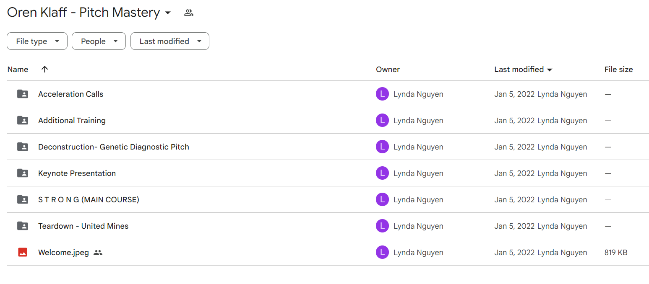Open the Last modified filter chip
The width and height of the screenshot is (649, 284).
[x=170, y=41]
